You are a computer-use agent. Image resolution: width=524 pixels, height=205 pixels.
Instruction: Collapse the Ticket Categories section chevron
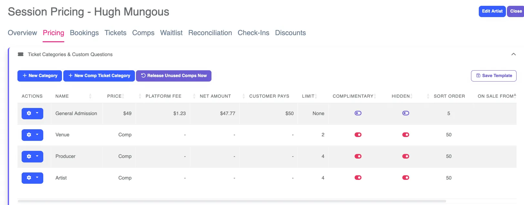[x=513, y=54]
